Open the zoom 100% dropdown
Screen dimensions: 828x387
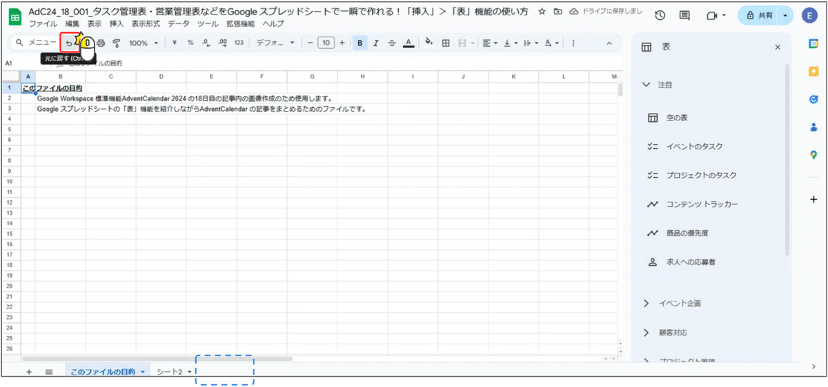144,43
